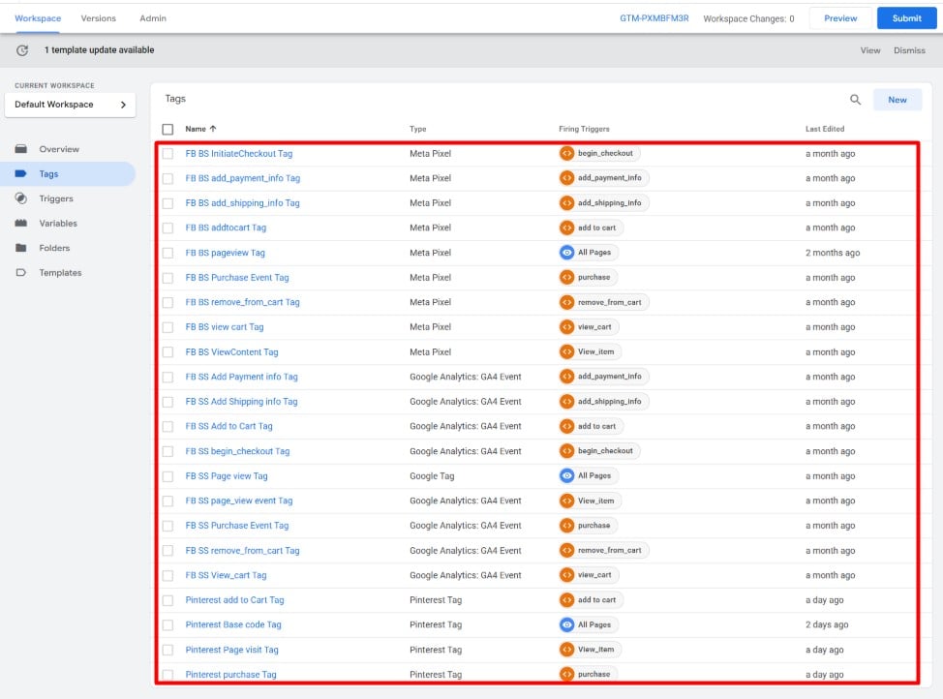This screenshot has height=699, width=943.
Task: Check the FB BS ViewContent Tag checkbox
Action: pos(167,351)
